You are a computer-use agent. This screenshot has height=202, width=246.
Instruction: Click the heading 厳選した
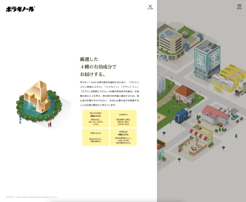pos(89,59)
